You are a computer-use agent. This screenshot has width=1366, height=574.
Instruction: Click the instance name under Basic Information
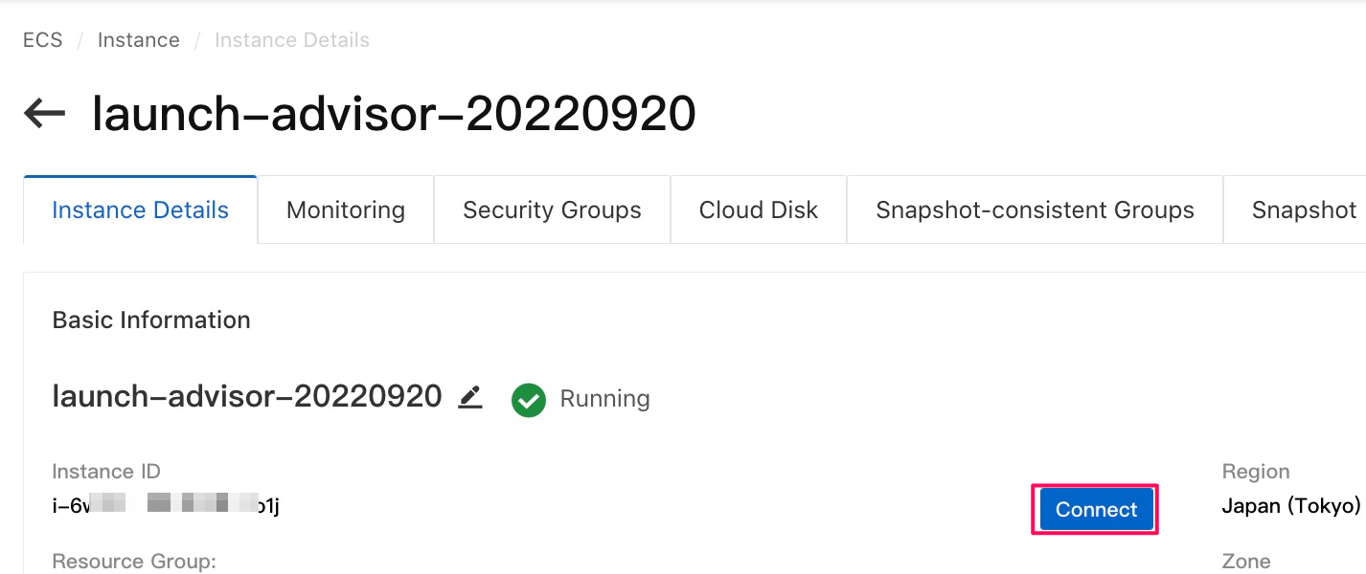(247, 396)
